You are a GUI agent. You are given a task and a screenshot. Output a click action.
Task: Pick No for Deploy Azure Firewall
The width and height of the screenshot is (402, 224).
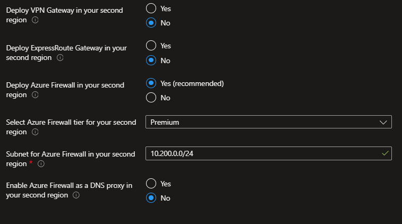(x=151, y=98)
